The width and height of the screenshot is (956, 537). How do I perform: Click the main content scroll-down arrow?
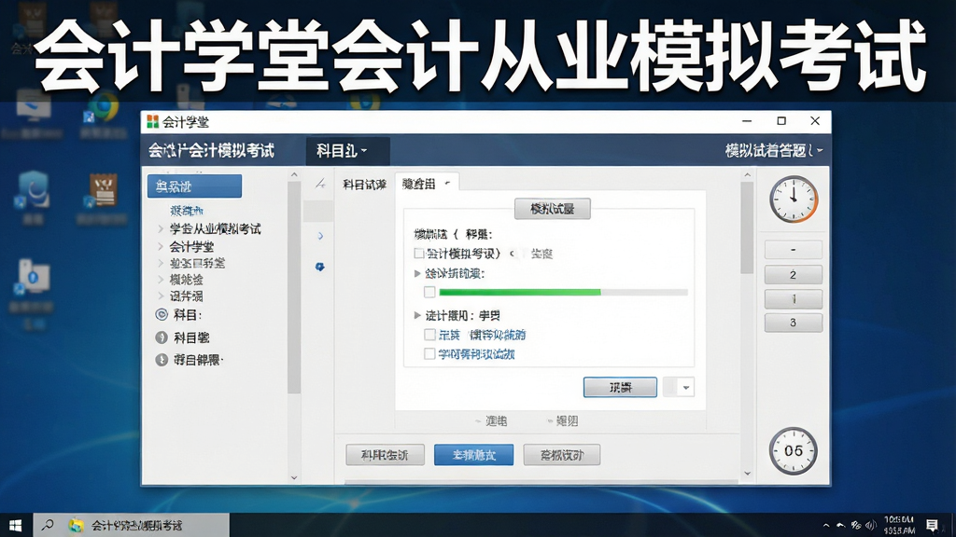[x=748, y=474]
